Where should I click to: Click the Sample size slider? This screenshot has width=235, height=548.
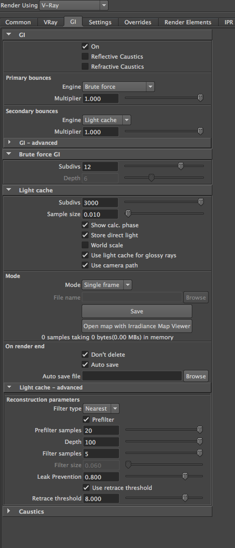pyautogui.click(x=164, y=213)
